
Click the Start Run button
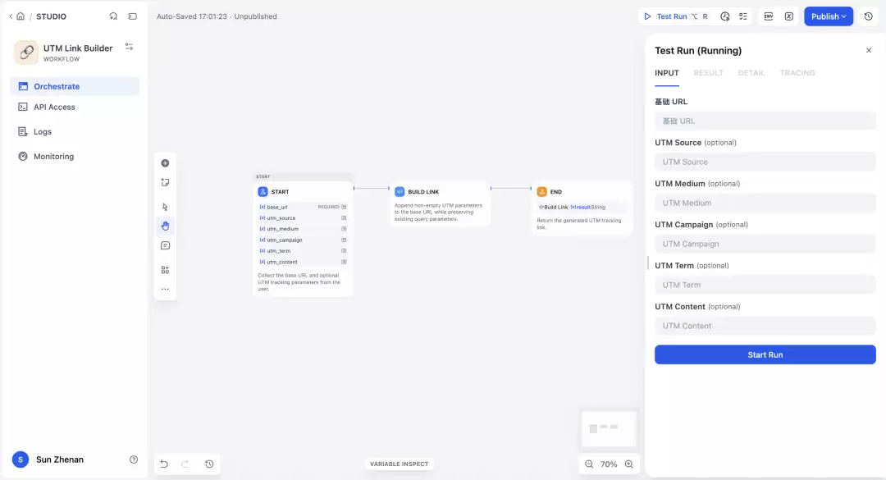pyautogui.click(x=765, y=355)
